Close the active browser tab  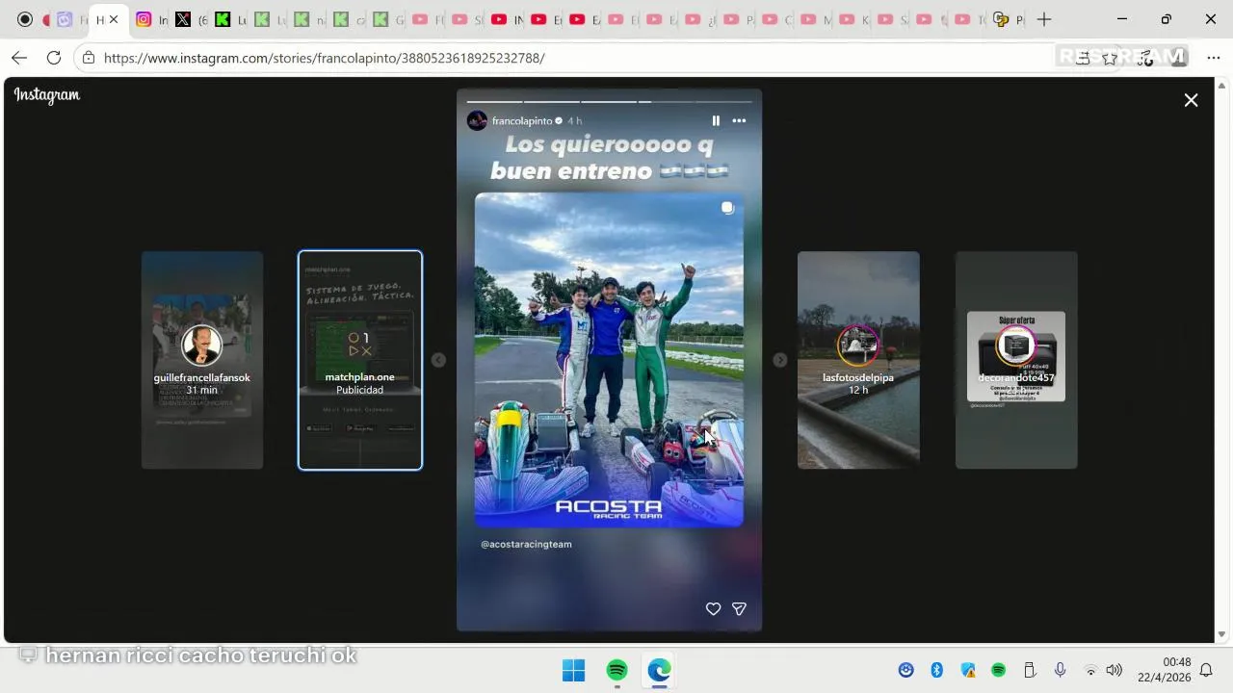click(x=114, y=19)
